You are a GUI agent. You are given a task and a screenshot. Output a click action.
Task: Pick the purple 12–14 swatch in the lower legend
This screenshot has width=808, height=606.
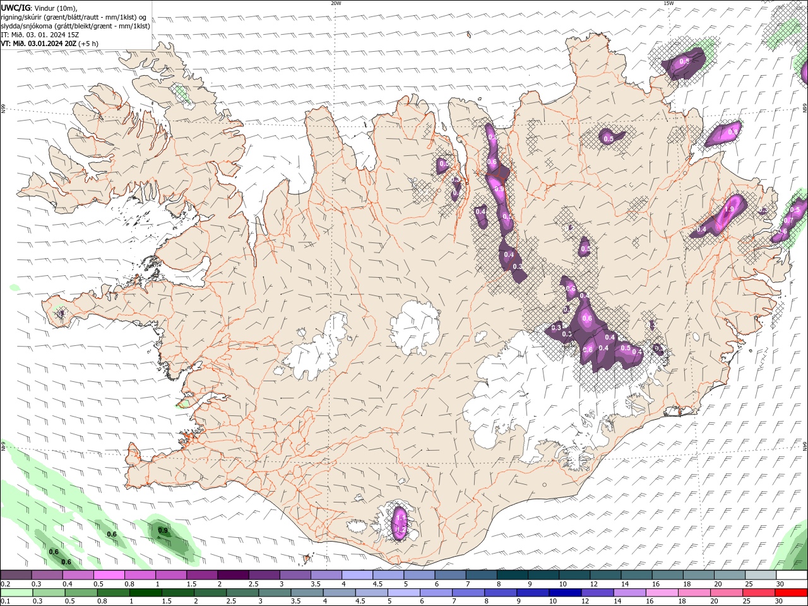[597, 592]
